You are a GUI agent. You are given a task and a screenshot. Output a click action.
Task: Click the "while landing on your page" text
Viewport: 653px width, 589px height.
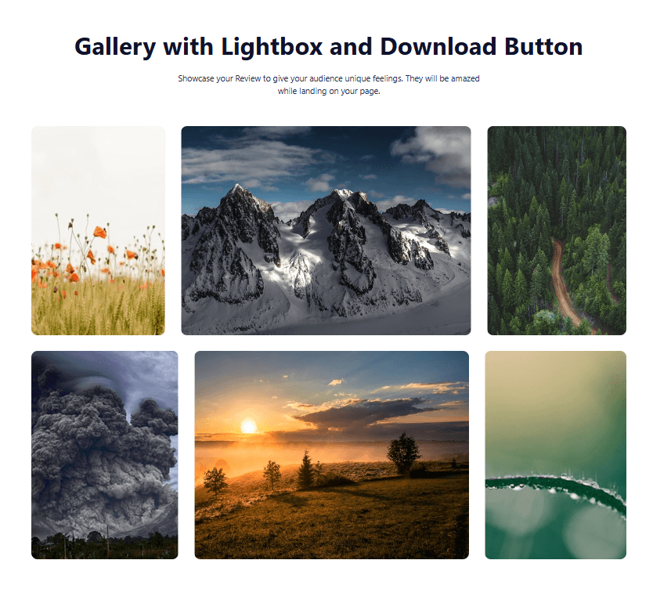[328, 92]
